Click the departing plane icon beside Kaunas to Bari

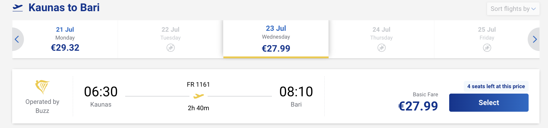point(18,8)
